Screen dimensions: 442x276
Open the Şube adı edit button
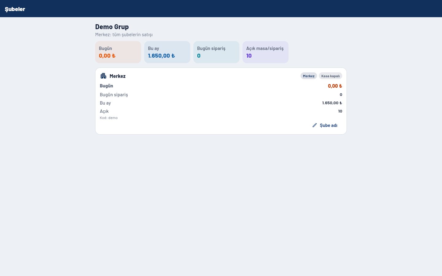coord(325,125)
